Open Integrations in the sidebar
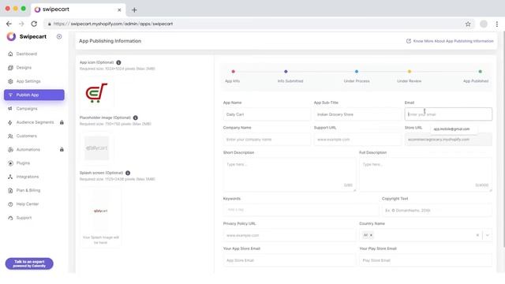This screenshot has width=505, height=284. click(28, 177)
